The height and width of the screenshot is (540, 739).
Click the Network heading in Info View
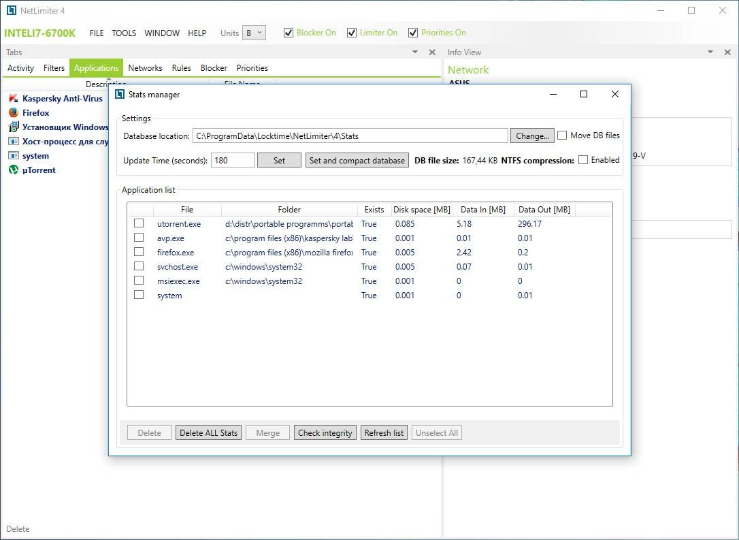[x=468, y=70]
